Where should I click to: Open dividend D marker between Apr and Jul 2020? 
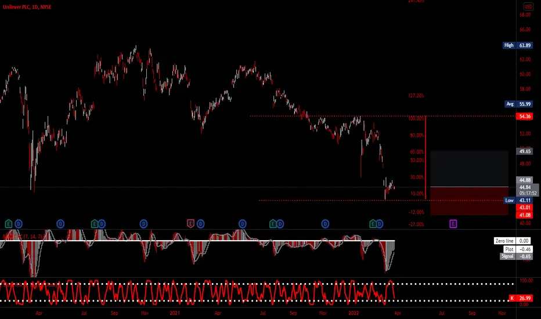tap(60, 224)
